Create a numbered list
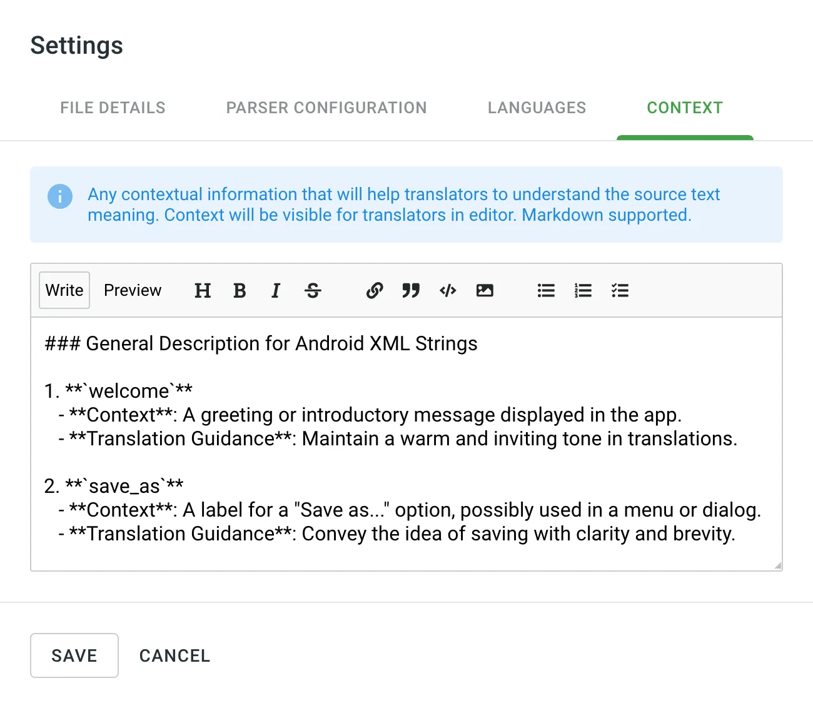This screenshot has height=708, width=813. (583, 290)
